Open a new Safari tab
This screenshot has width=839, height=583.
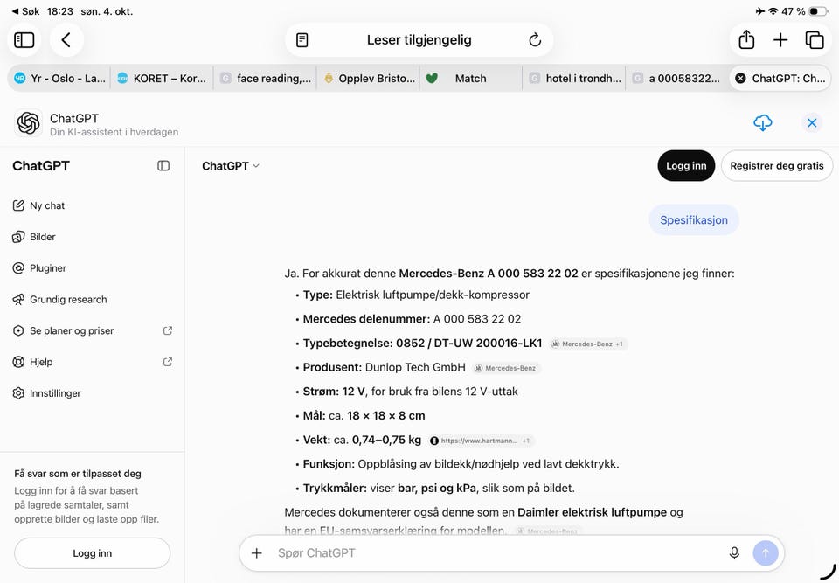pos(780,40)
